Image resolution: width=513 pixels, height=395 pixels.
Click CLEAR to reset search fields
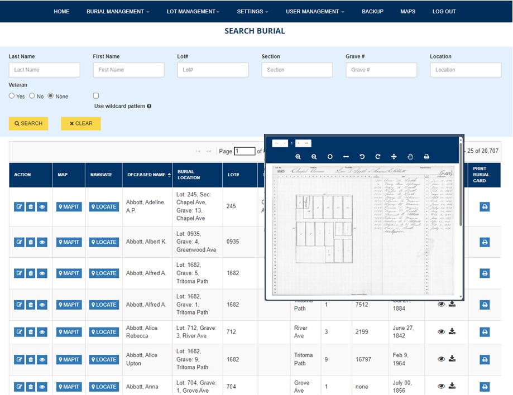point(80,123)
